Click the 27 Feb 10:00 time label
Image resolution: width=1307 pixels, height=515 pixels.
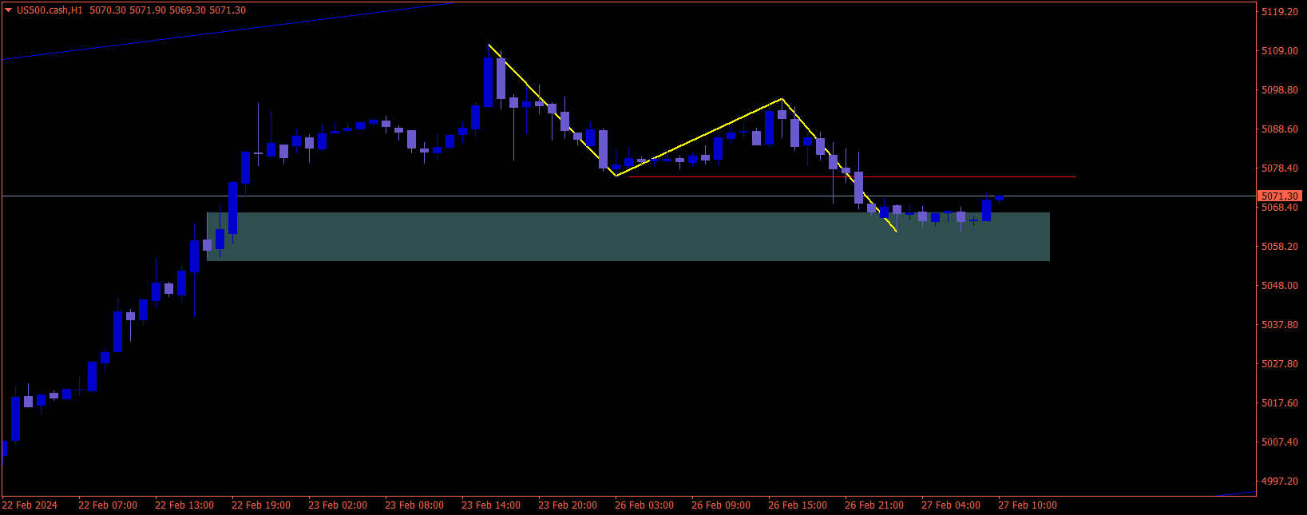coord(1028,505)
